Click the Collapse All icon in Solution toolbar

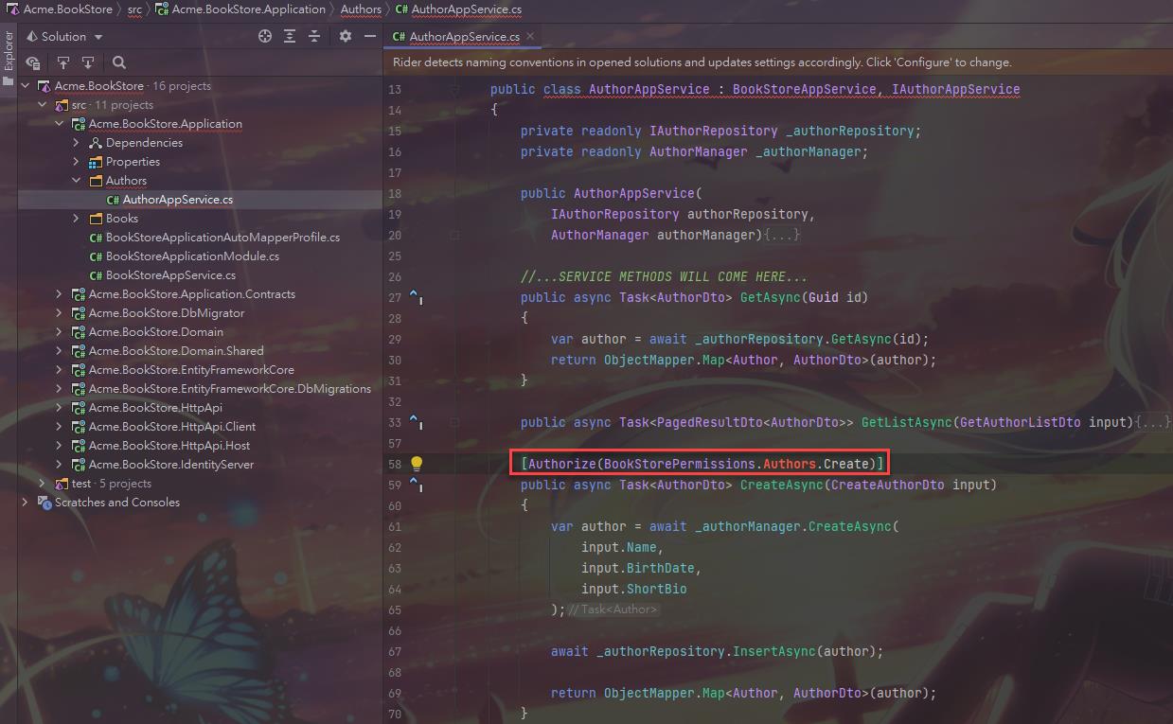point(314,36)
